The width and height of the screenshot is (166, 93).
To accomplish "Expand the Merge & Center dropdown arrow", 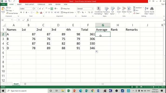I will click(75, 12).
